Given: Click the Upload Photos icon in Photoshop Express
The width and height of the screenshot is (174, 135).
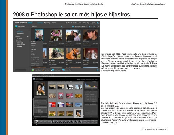Looking at the screenshot, I should pos(16,27).
